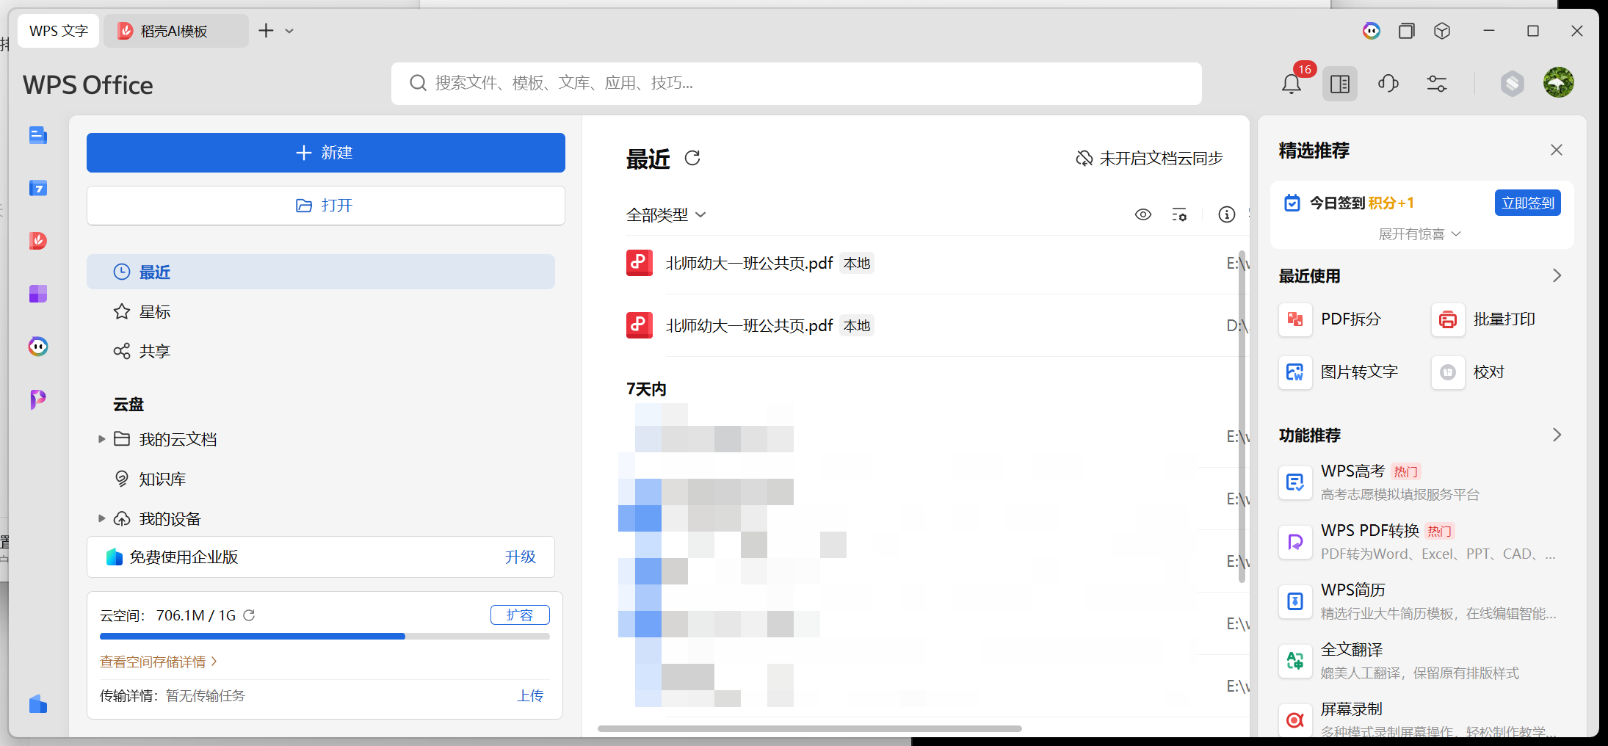Click the info icon in file list header
This screenshot has width=1608, height=746.
coord(1227,214)
